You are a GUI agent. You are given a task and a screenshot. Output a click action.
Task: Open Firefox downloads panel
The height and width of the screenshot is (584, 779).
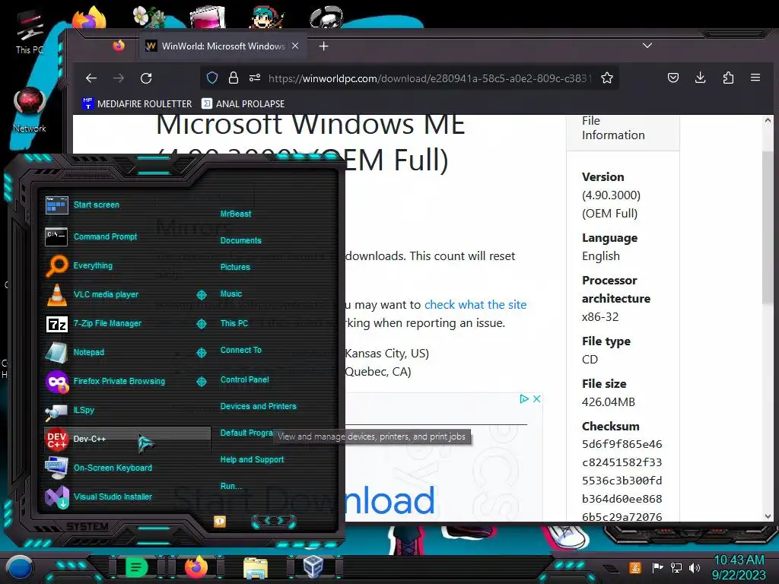coord(701,78)
